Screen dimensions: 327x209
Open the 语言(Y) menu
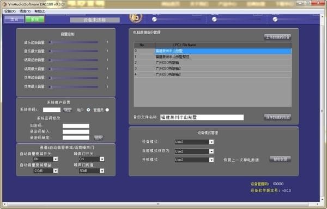pos(25,11)
